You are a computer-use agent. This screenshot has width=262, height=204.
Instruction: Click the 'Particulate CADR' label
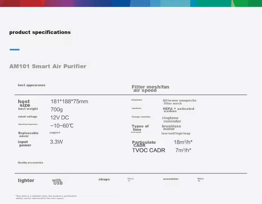click(144, 144)
